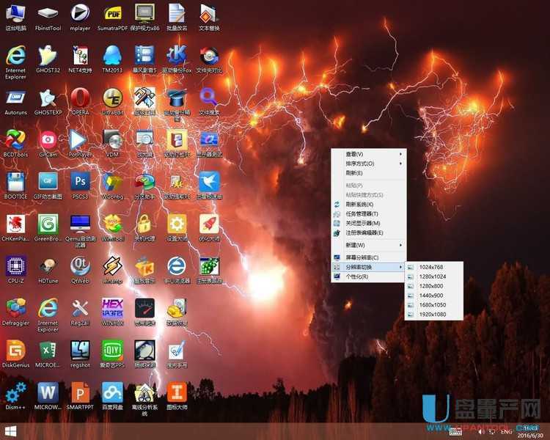Select the BCDTools icon
Screen dimensions: 550x440
coord(16,144)
